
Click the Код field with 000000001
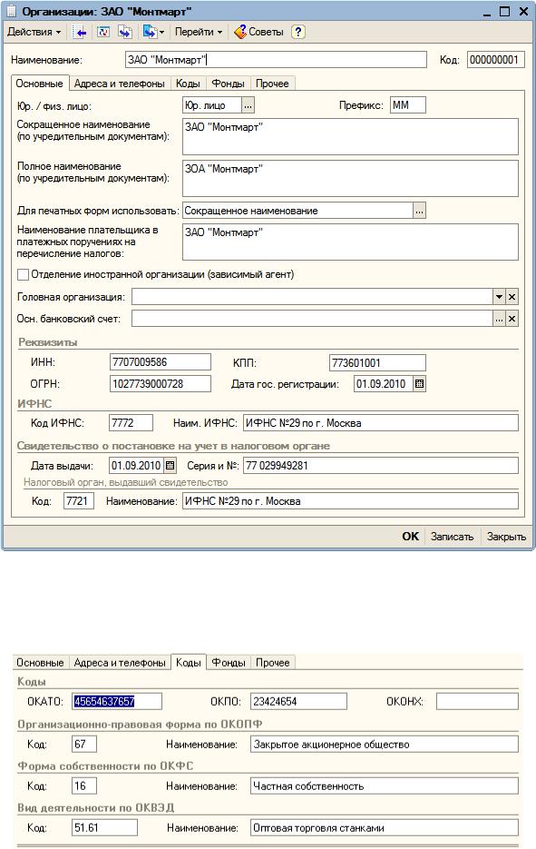[495, 60]
